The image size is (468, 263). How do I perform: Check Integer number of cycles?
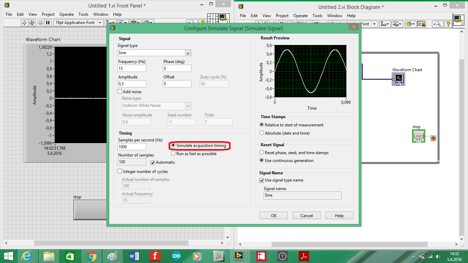(x=120, y=171)
